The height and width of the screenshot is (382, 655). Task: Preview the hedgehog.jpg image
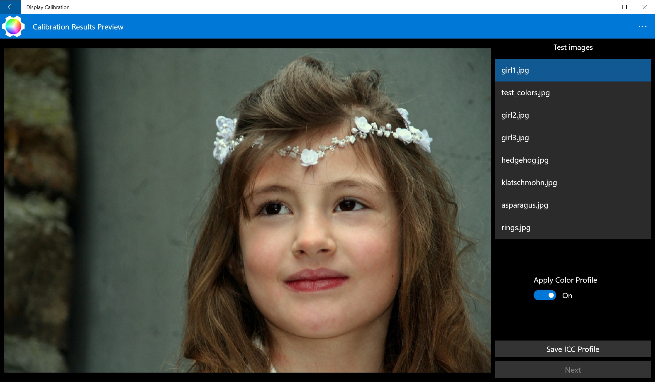[525, 160]
